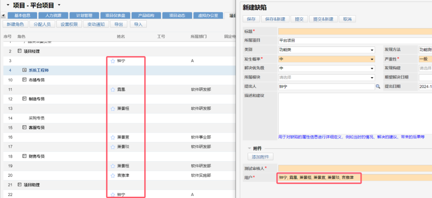Click the search magnifier next to 提出人 field
This screenshot has height=198, width=432.
point(378,86)
